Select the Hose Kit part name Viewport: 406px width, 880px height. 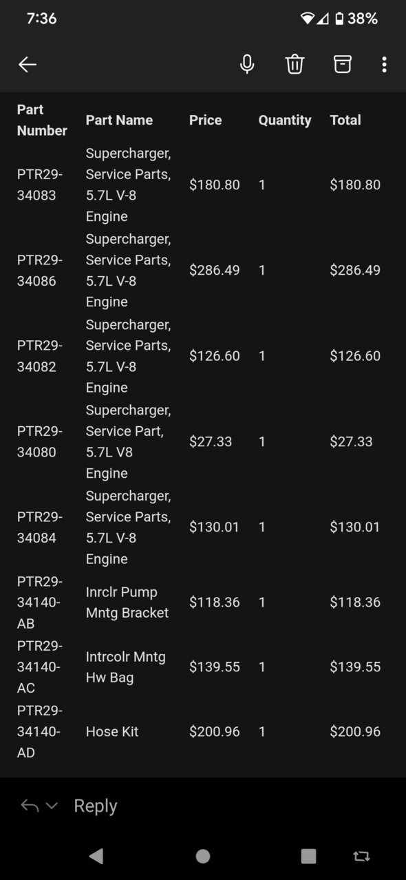click(112, 731)
